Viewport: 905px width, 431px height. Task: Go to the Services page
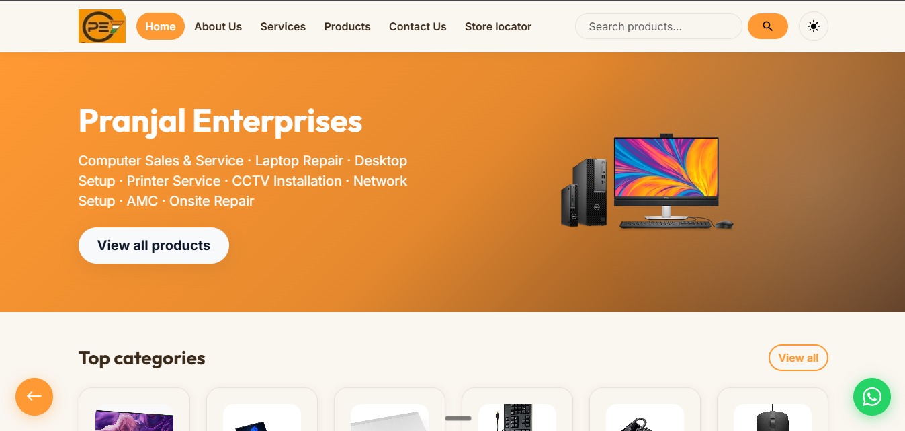pyautogui.click(x=283, y=26)
